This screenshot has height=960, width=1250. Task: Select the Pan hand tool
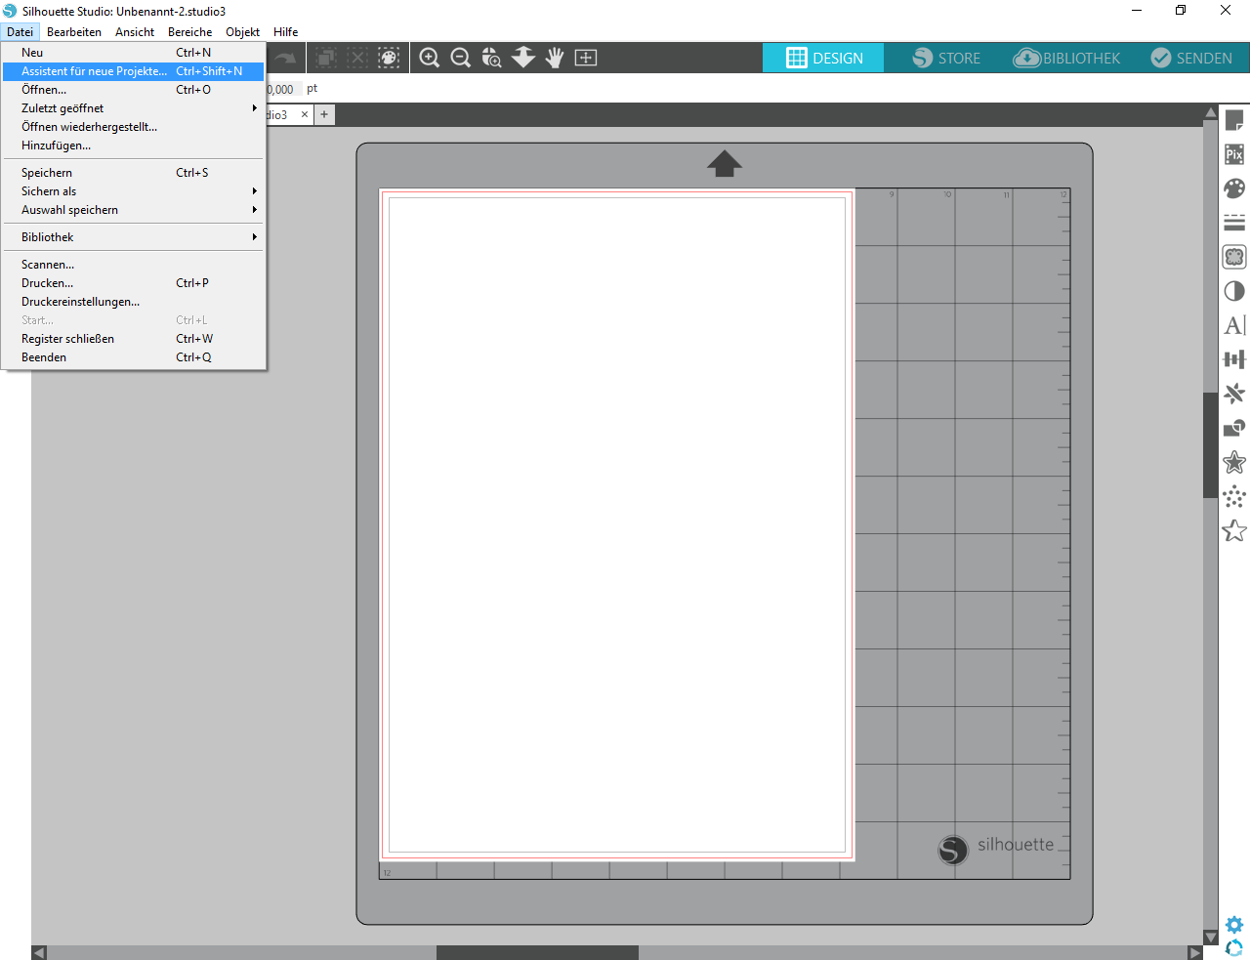pyautogui.click(x=555, y=58)
